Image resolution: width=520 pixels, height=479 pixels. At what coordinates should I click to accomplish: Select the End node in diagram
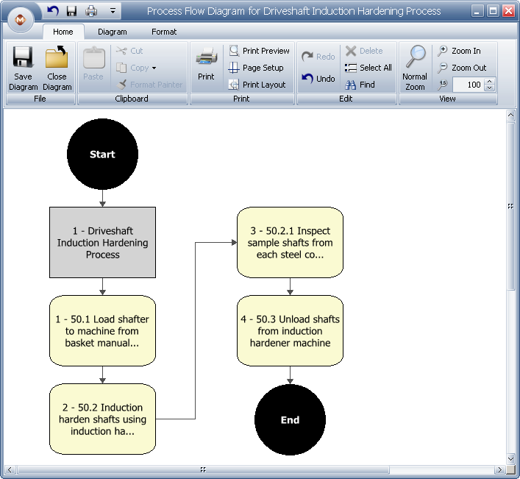coord(290,419)
